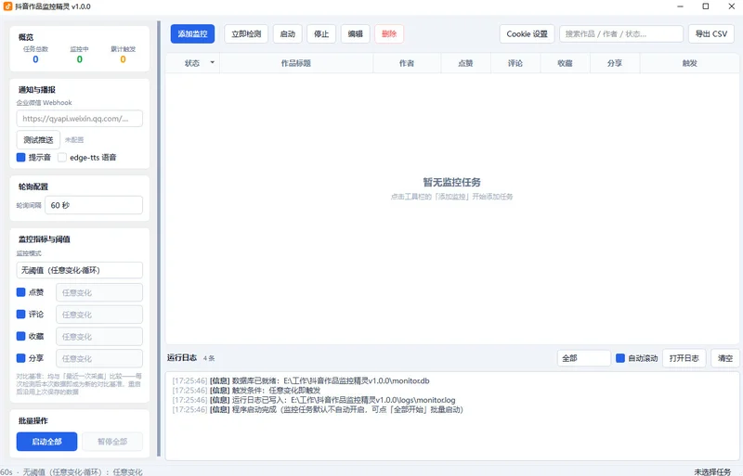Toggle the 自动滚动 checkbox
Viewport: 743px width, 476px height.
[620, 358]
